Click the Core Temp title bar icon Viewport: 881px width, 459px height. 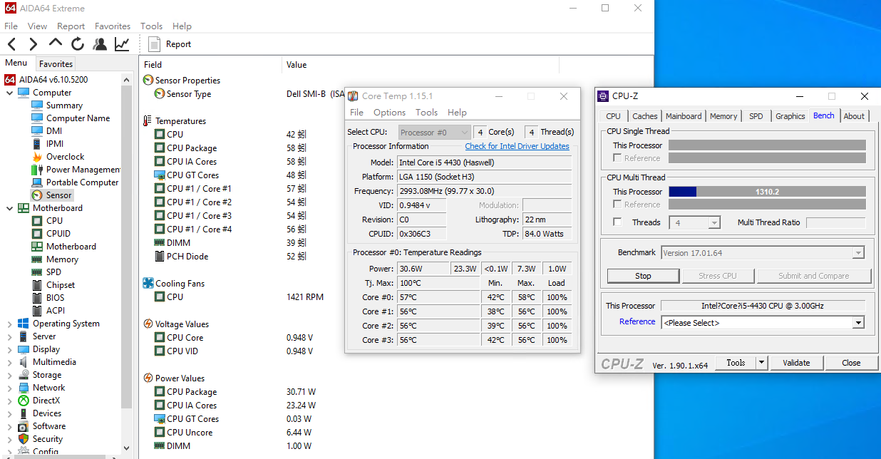point(353,96)
